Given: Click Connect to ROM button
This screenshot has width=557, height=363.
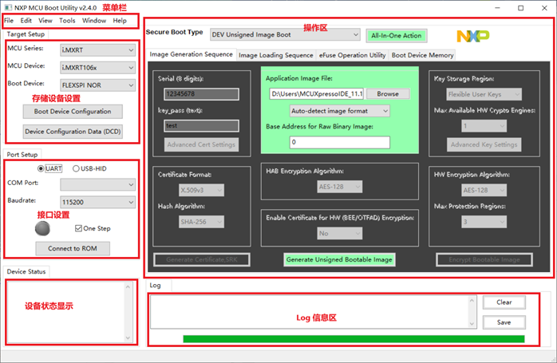Looking at the screenshot, I should tap(73, 248).
